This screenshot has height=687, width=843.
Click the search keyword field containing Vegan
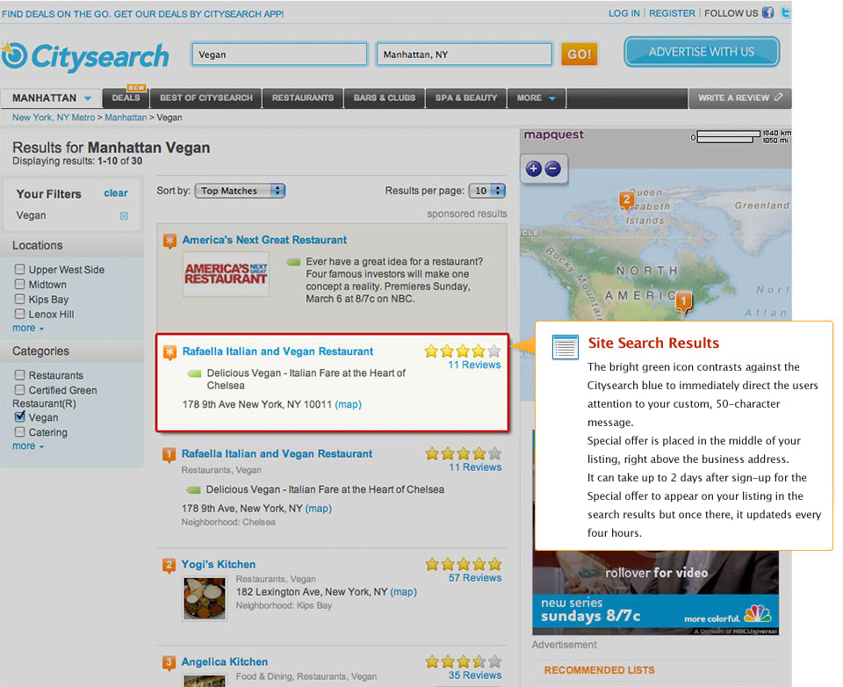[279, 54]
